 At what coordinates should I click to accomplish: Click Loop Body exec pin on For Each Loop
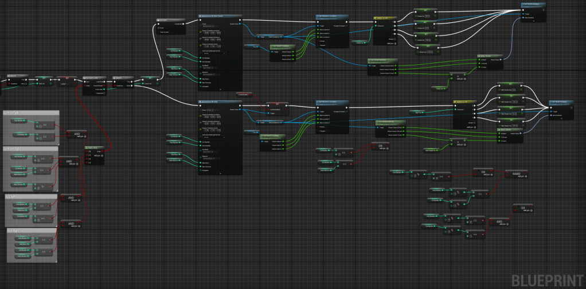point(103,83)
